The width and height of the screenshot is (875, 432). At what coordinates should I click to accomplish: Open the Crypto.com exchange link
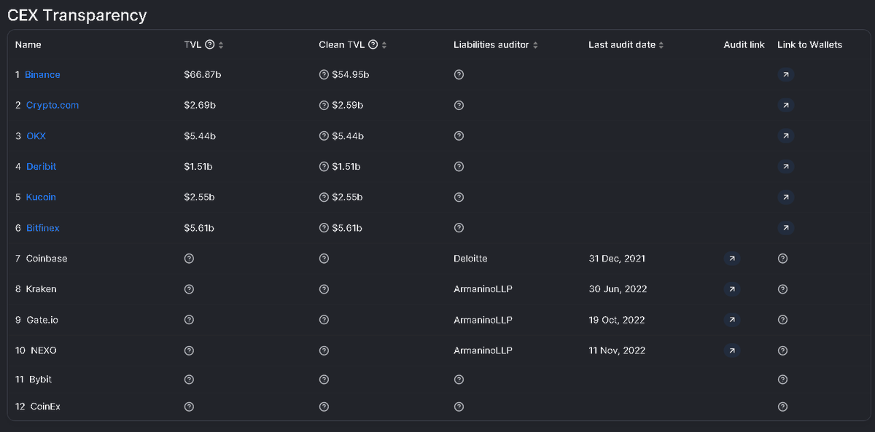[52, 105]
